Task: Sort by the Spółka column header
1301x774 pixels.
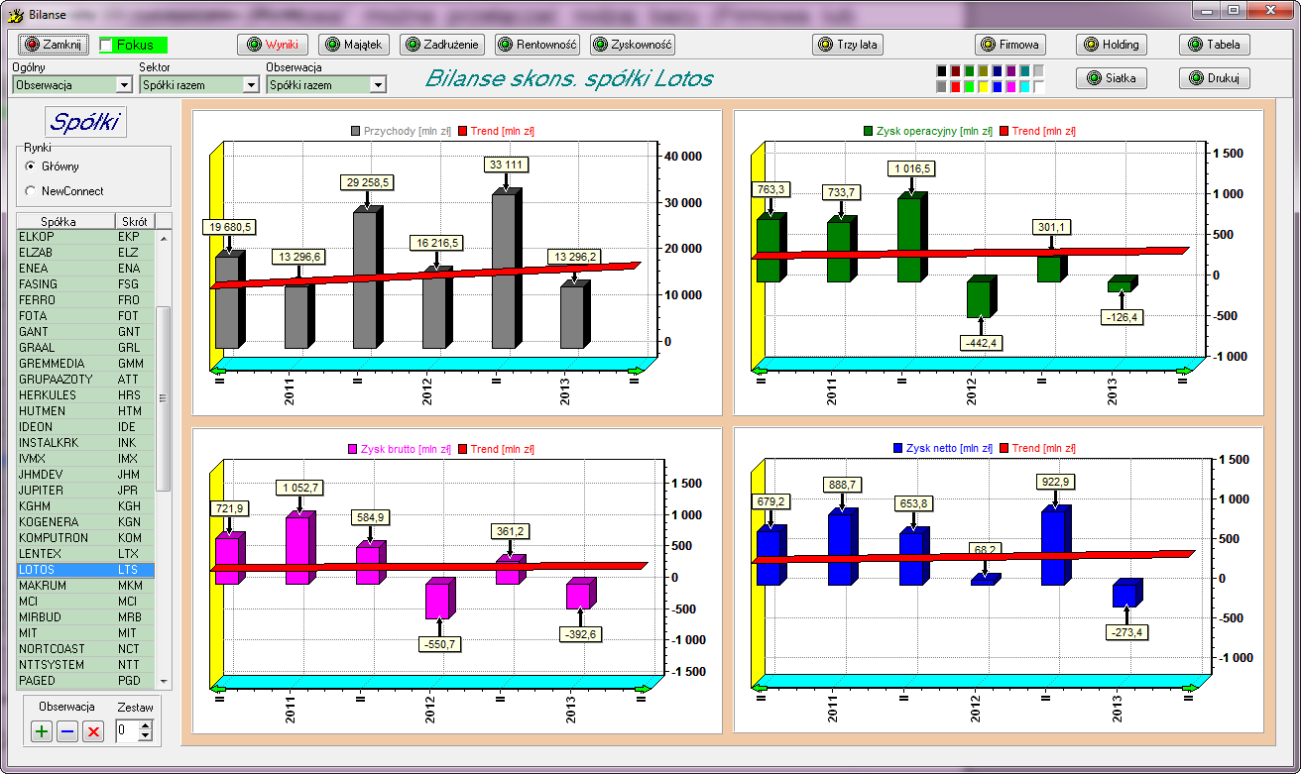Action: click(x=66, y=221)
